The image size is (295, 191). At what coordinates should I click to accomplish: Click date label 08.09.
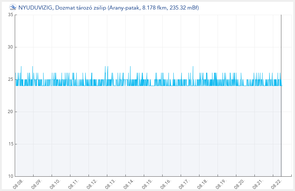tap(37, 184)
